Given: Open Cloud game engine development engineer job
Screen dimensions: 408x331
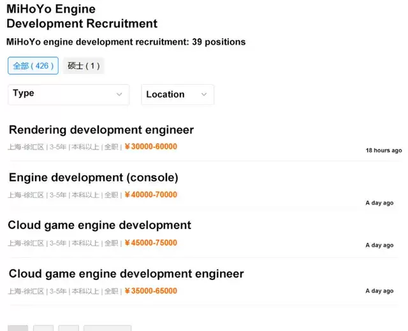Looking at the screenshot, I should 126,274.
